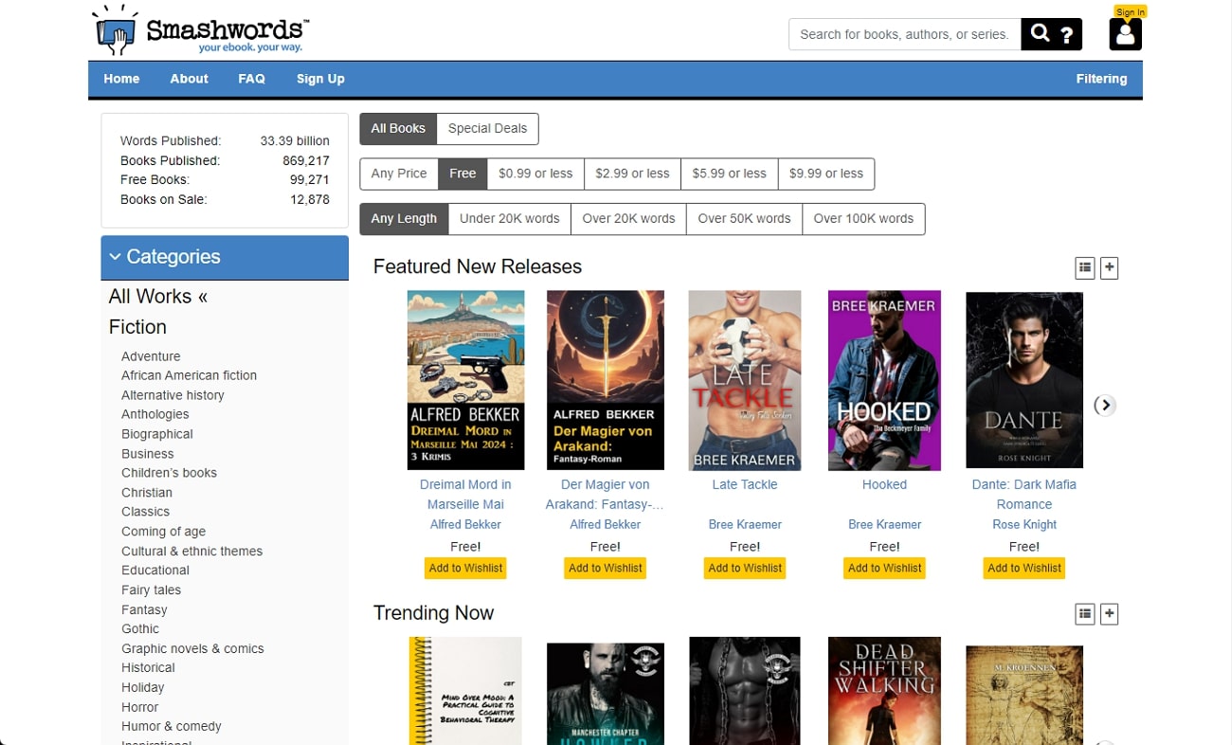
Task: Choose Over 100K words filter
Action: pos(863,219)
